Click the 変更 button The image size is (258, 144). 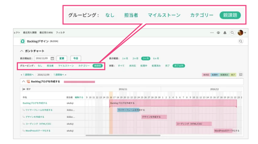tap(62, 59)
